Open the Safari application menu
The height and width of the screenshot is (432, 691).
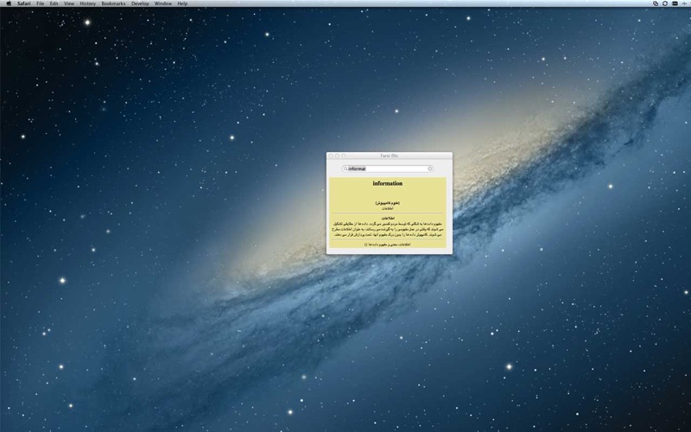tap(24, 3)
